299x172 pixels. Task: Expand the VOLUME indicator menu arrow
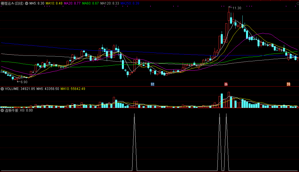(2, 89)
